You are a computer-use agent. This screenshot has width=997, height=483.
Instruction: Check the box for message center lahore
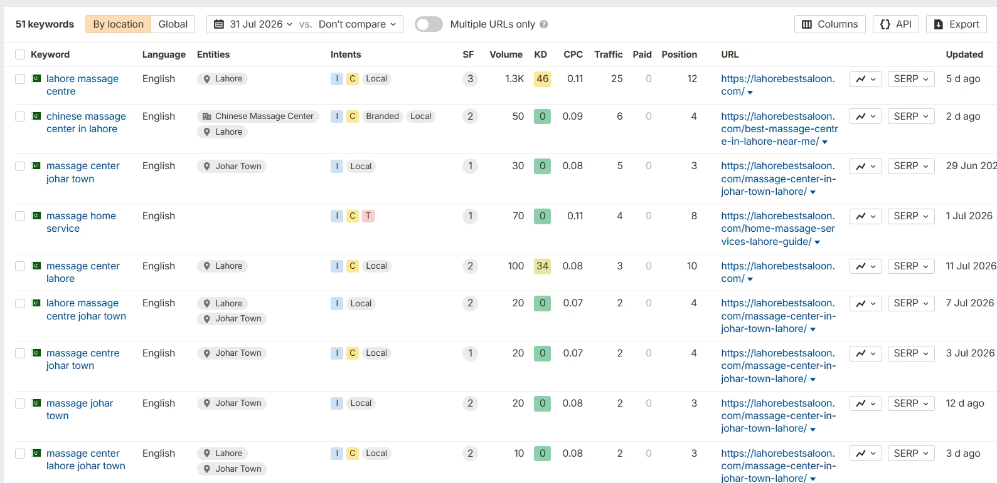point(20,266)
